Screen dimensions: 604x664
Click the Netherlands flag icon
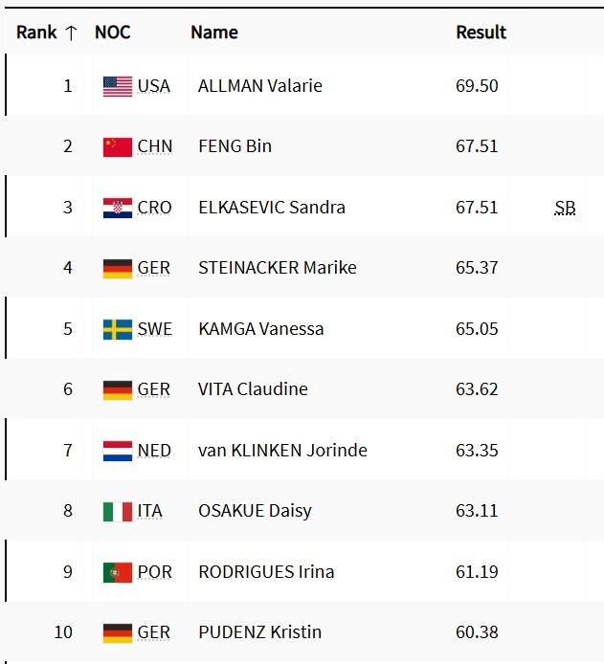(x=117, y=451)
